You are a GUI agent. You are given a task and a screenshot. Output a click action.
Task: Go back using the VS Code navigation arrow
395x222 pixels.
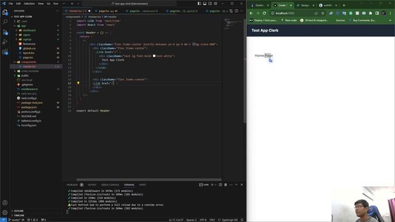(72, 4)
